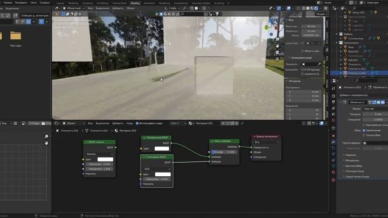Open the Все target dropdown on the output node
The height and width of the screenshot is (218, 388).
pyautogui.click(x=266, y=142)
